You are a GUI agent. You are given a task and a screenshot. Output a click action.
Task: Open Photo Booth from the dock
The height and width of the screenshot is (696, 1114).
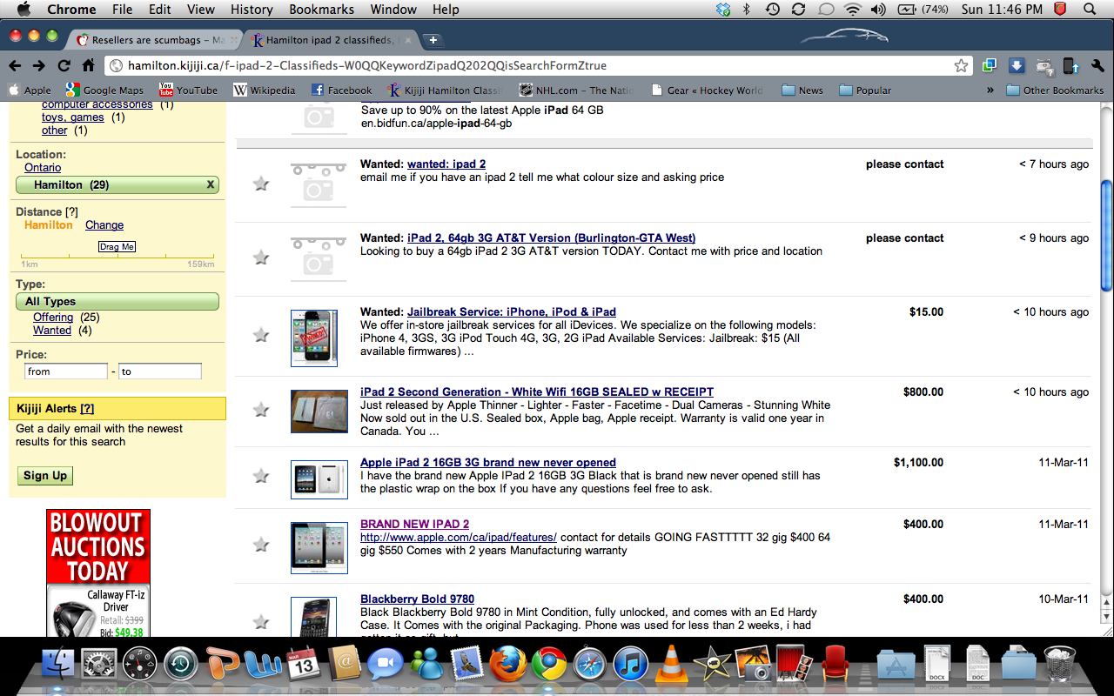[793, 665]
